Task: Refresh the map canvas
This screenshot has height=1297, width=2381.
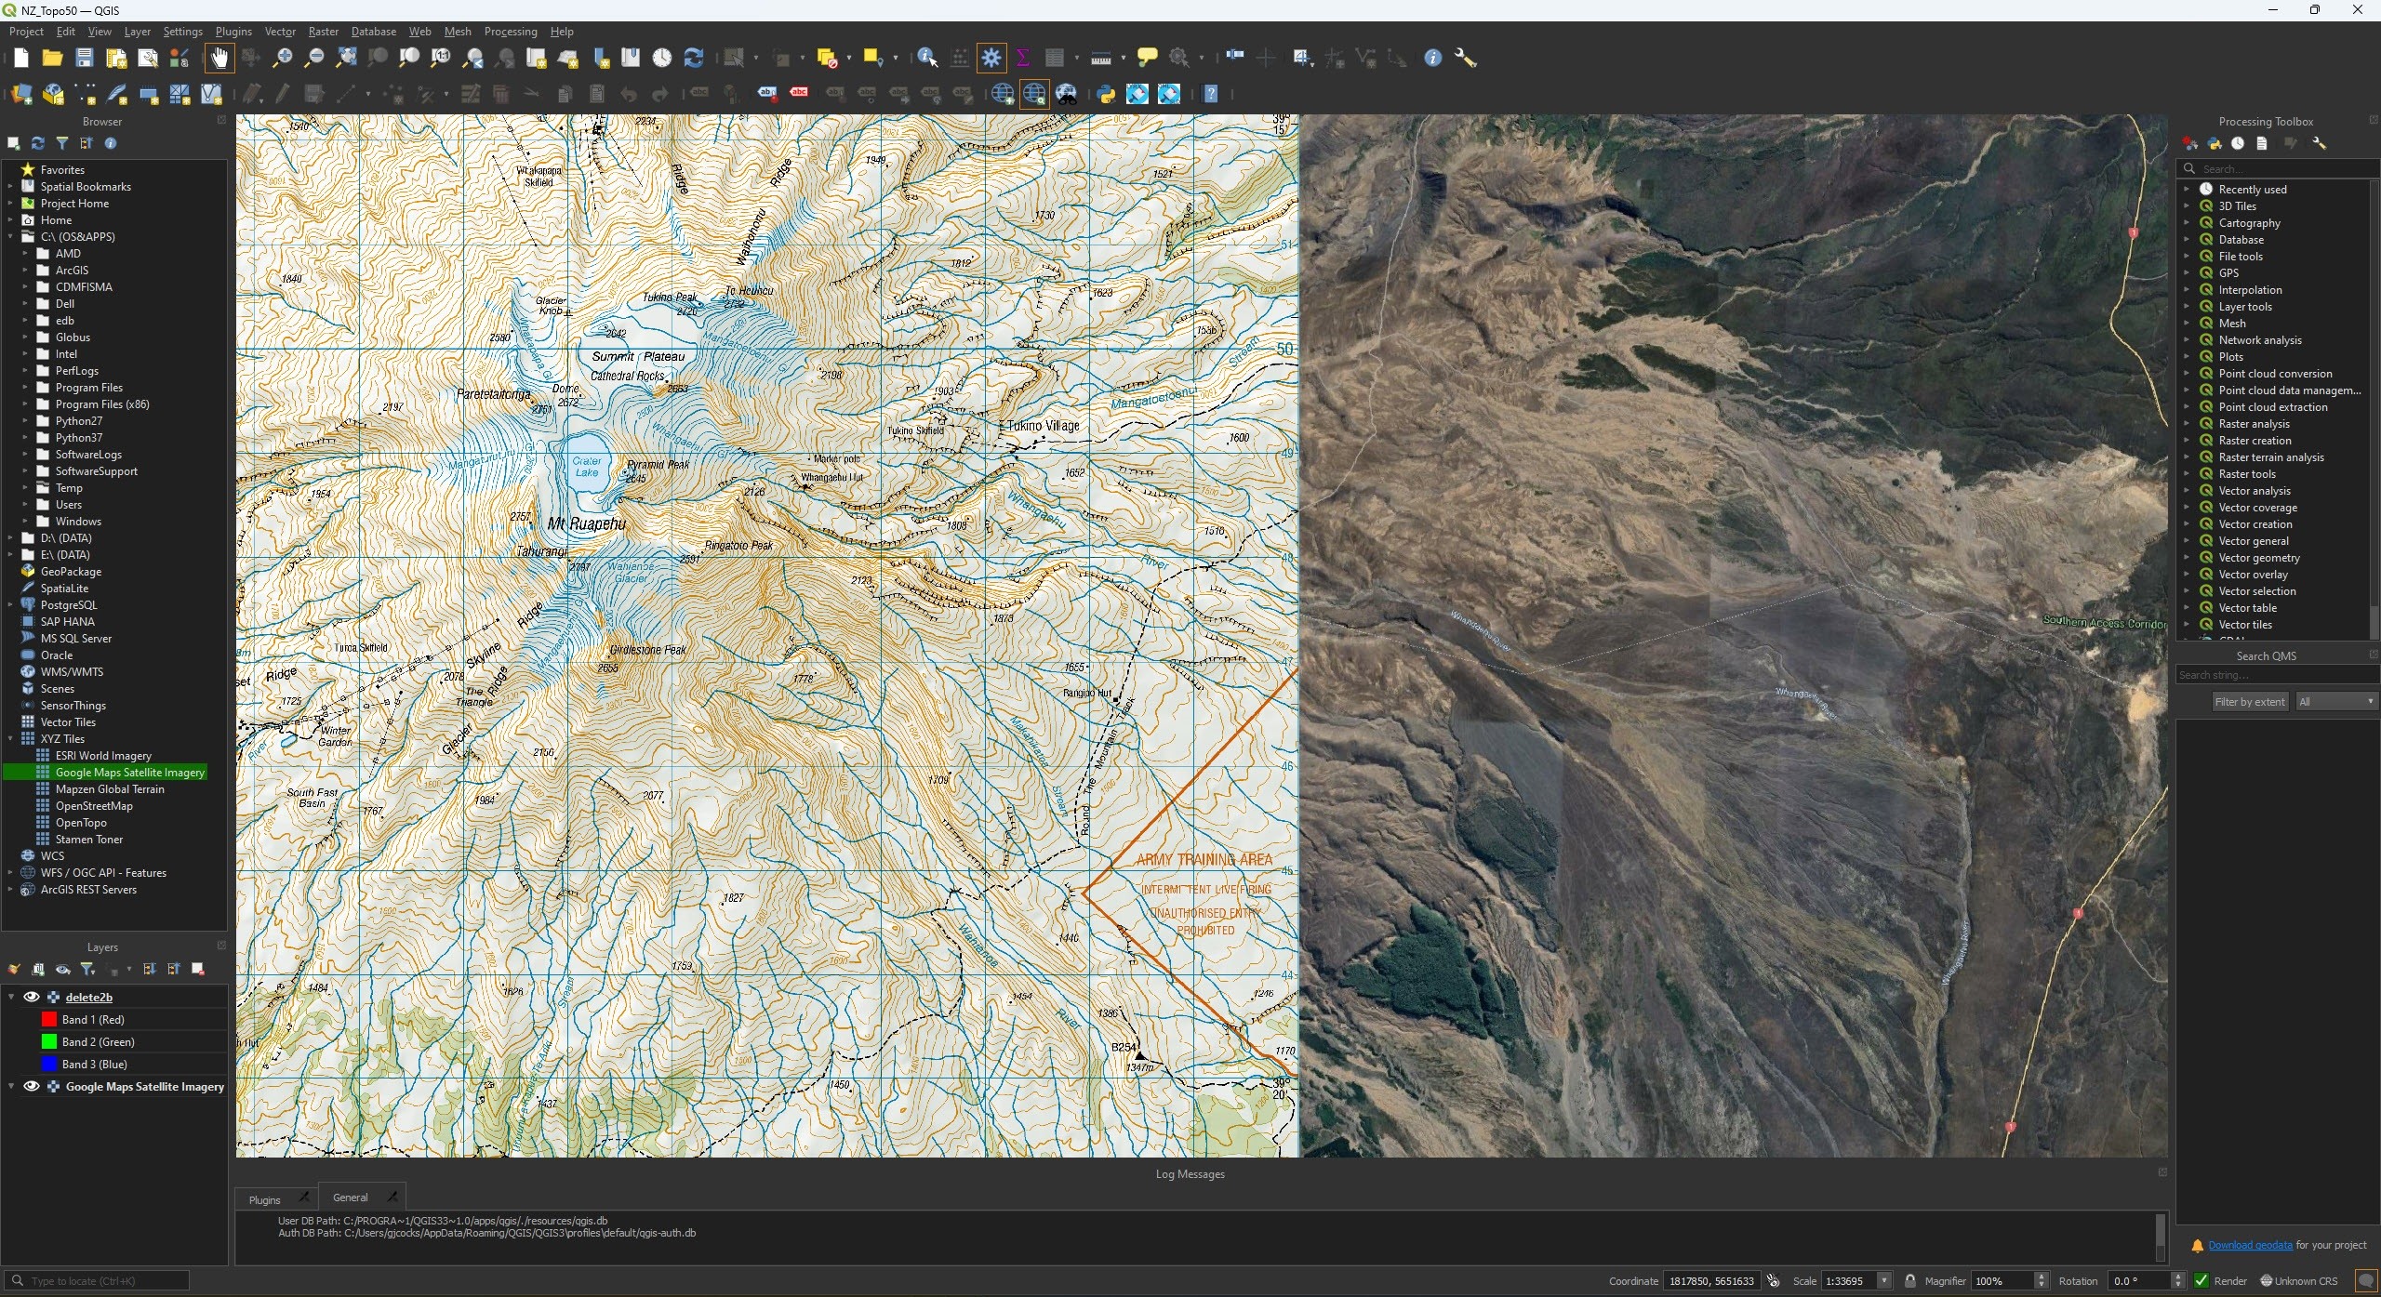Action: click(x=693, y=58)
